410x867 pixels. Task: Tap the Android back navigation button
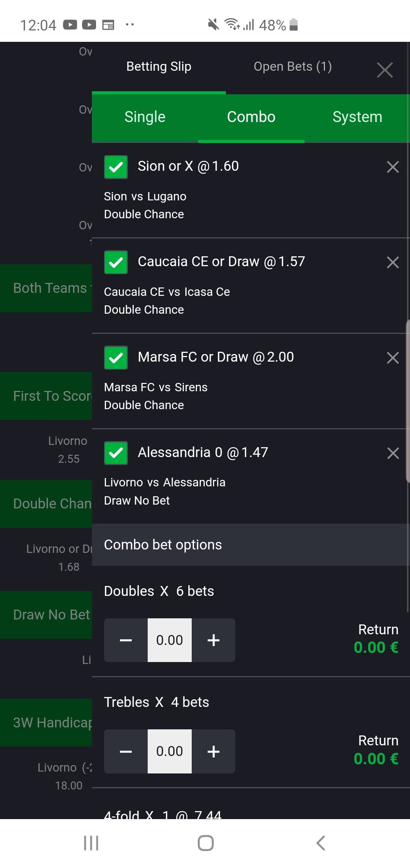coord(321,843)
